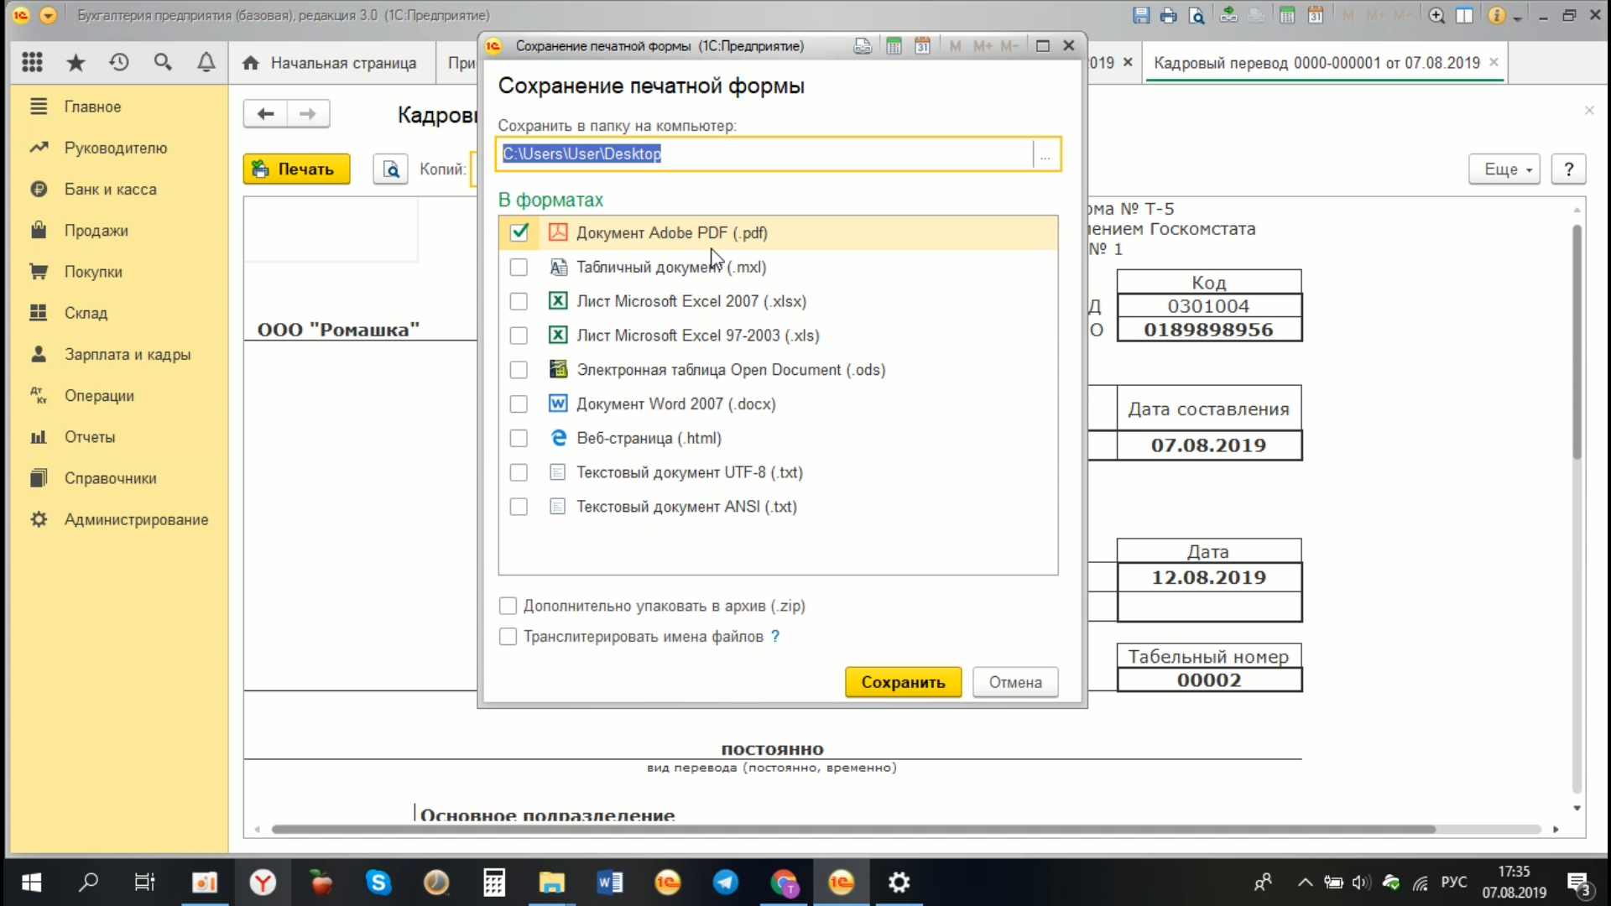Enable Документ Word 2007 (.docx) format
Screen dimensions: 1611x906
(x=519, y=404)
